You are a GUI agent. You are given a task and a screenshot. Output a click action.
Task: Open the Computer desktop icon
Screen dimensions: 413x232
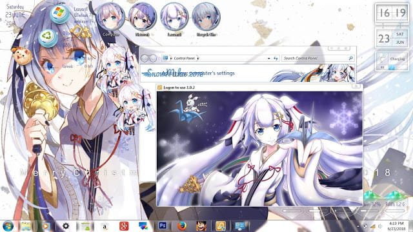click(x=110, y=17)
